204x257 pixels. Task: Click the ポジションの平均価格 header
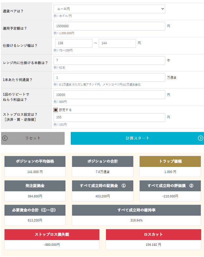pos(35,161)
